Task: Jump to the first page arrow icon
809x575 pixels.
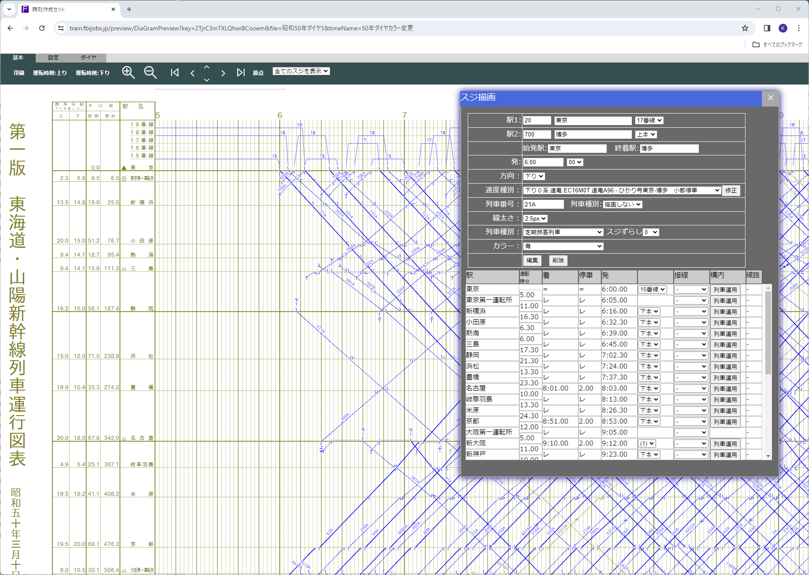Action: (175, 73)
